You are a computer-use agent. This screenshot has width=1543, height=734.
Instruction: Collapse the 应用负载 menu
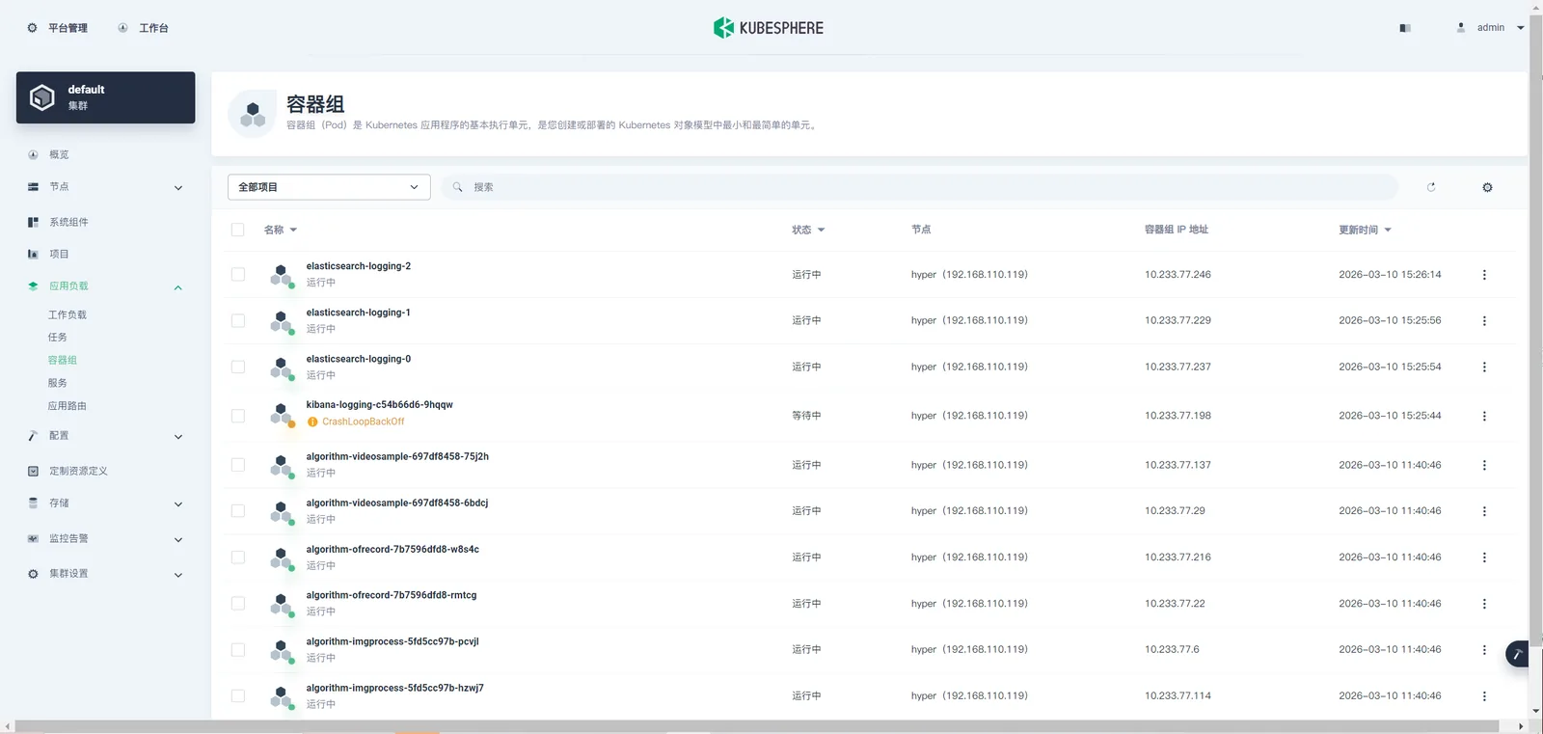point(105,286)
